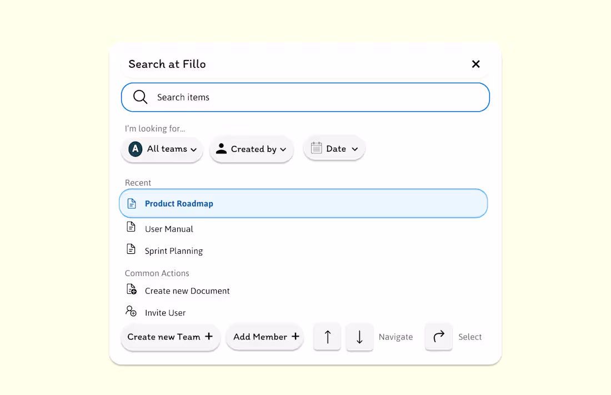
Task: Click the Product Roadmap document icon
Action: [132, 203]
